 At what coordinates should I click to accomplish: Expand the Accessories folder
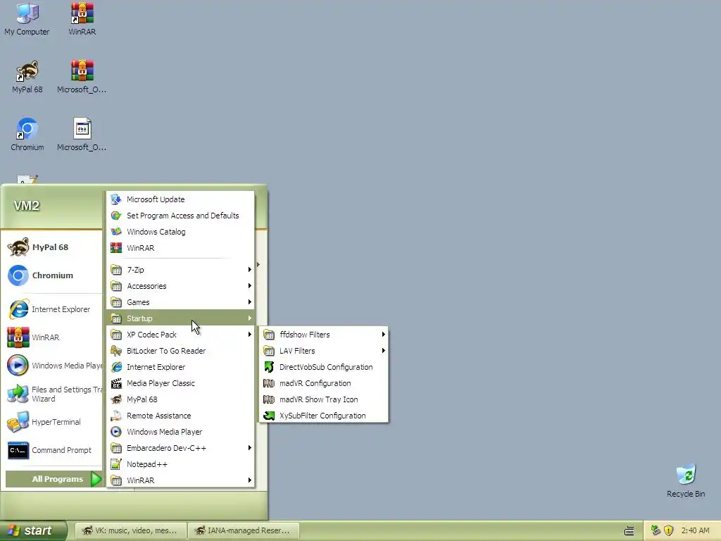(180, 286)
